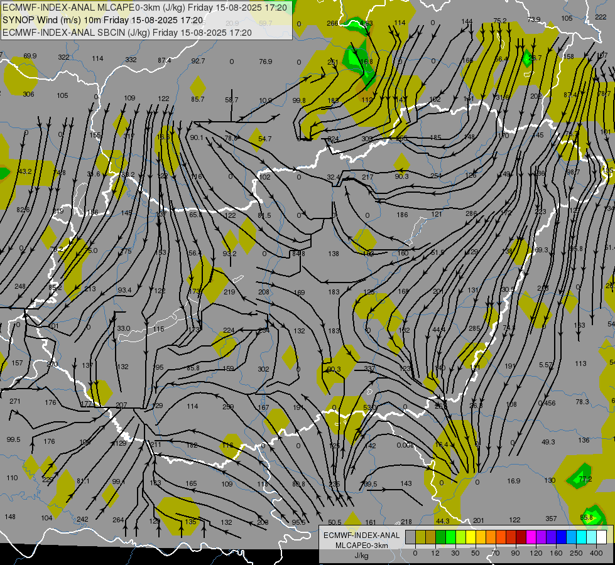Screen dimensions: 615x565
Task: Click the legend tick label 12
Action: tap(435, 553)
